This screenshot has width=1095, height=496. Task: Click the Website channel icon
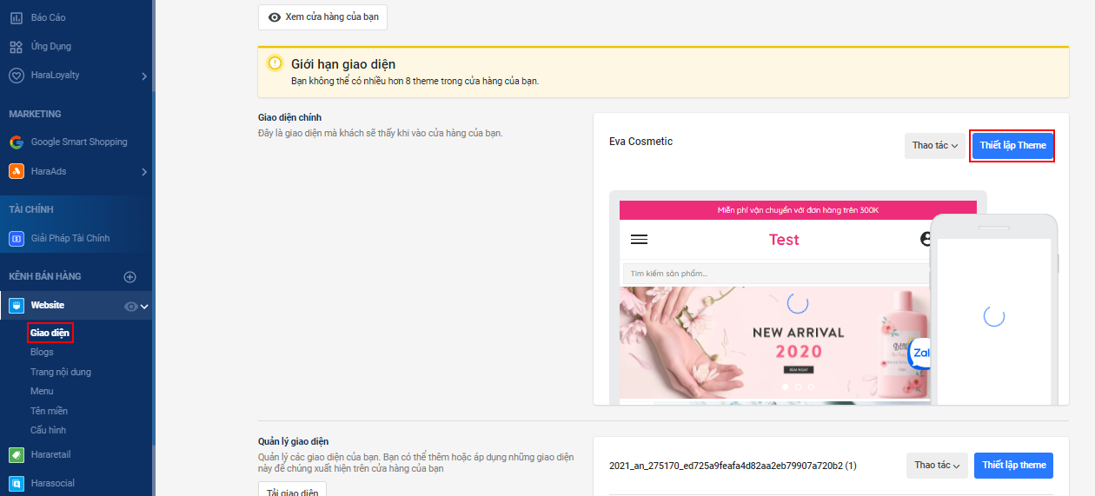point(17,306)
